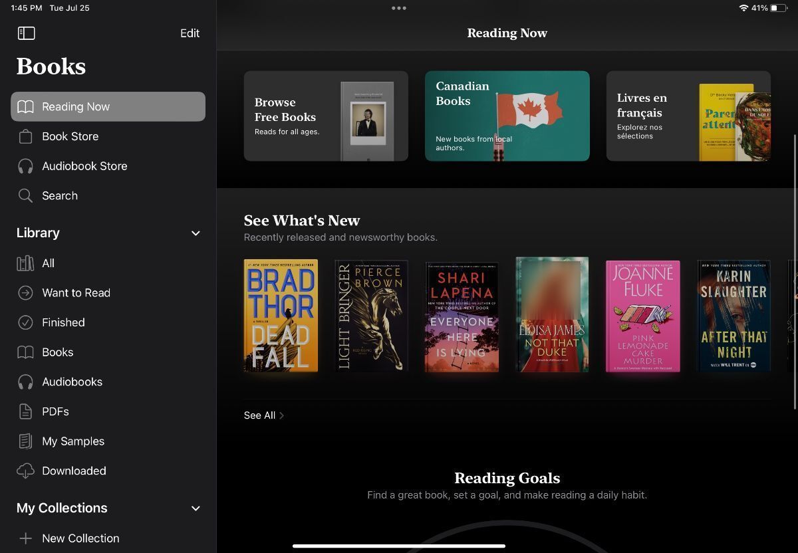The width and height of the screenshot is (798, 553).
Task: Click the Edit button
Action: coord(190,33)
